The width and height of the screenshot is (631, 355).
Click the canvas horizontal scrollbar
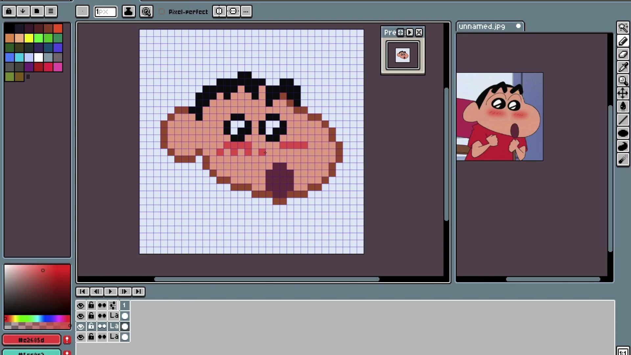pyautogui.click(x=267, y=279)
